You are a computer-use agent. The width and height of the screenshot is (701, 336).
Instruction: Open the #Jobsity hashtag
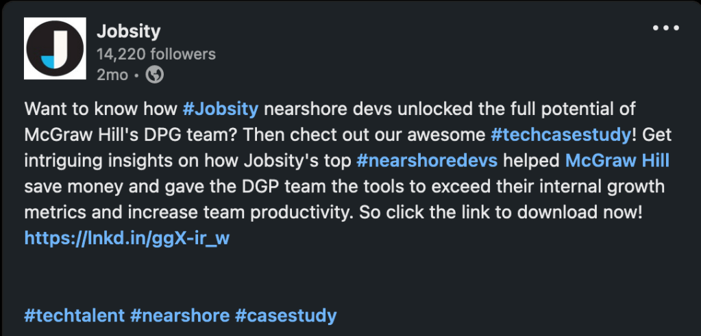pos(220,109)
